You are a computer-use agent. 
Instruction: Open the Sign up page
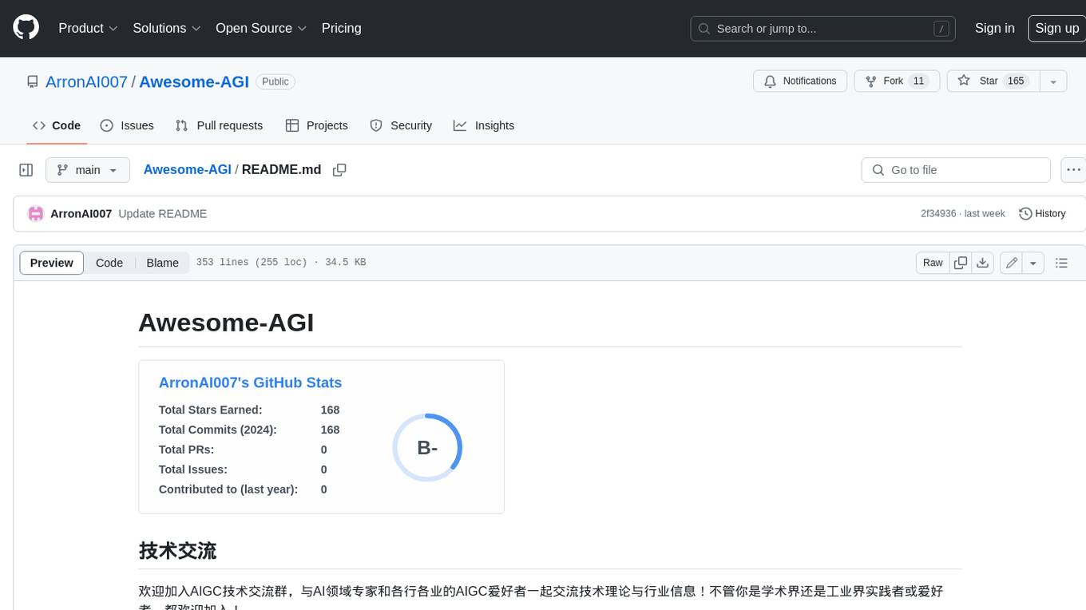[1056, 28]
